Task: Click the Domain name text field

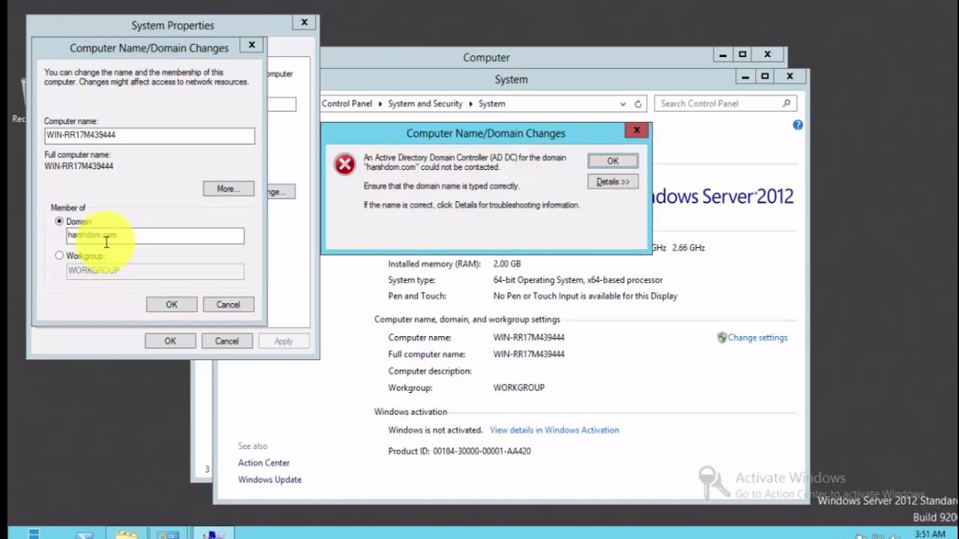Action: click(155, 236)
